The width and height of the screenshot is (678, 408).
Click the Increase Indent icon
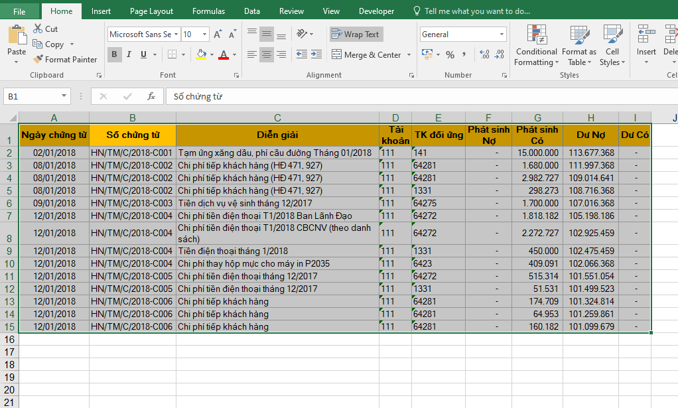point(317,54)
